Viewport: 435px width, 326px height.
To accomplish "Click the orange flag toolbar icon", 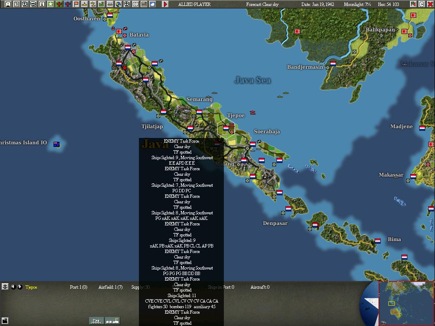I will pos(76,4).
